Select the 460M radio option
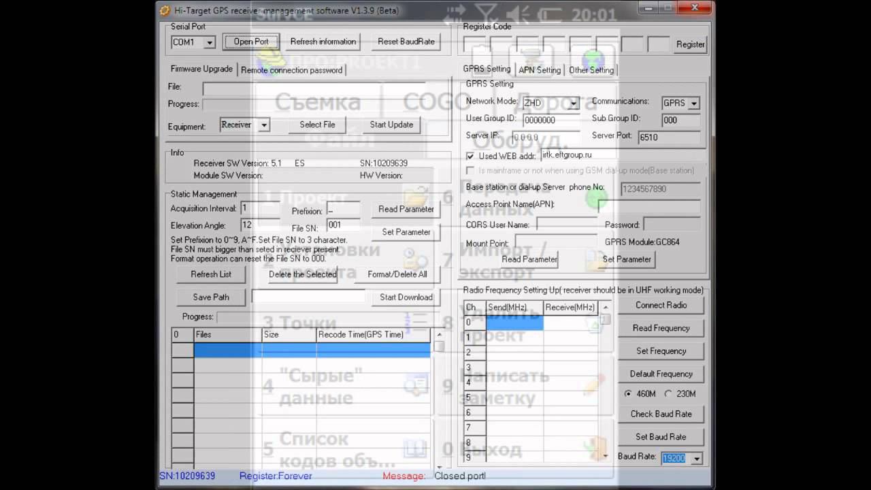This screenshot has height=490, width=871. tap(627, 394)
